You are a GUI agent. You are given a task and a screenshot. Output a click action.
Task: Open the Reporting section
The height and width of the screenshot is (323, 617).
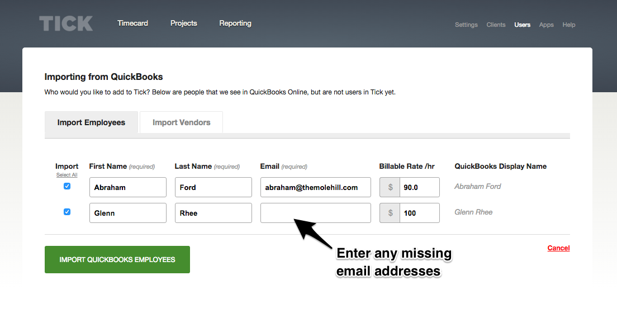pos(235,23)
